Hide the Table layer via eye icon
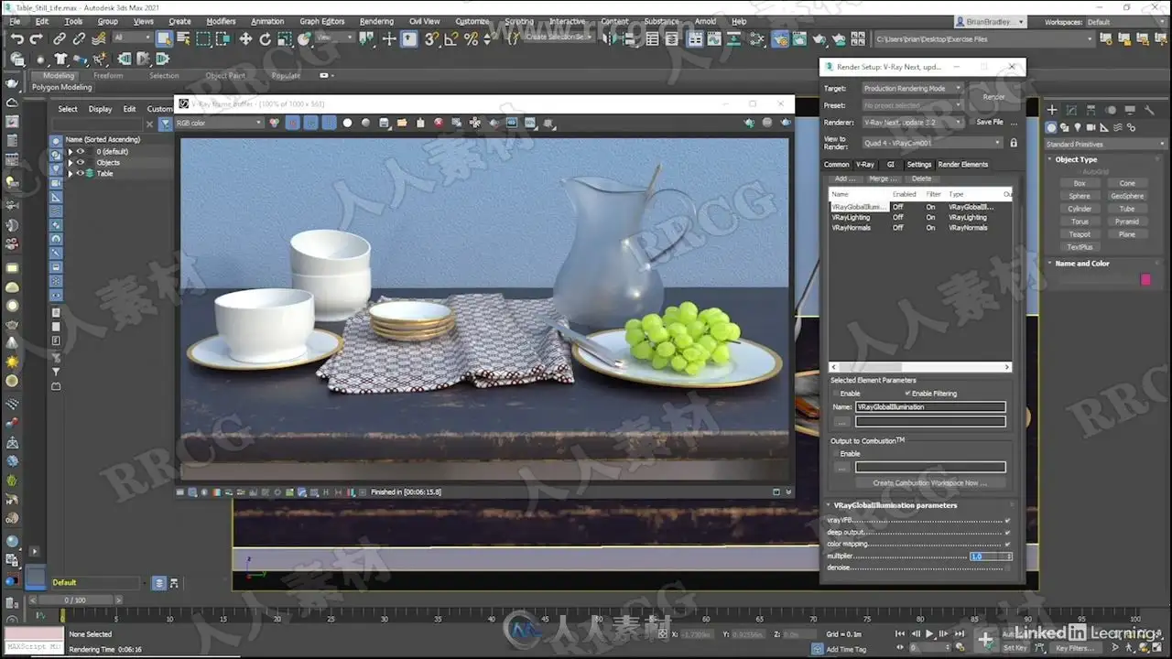 80,173
